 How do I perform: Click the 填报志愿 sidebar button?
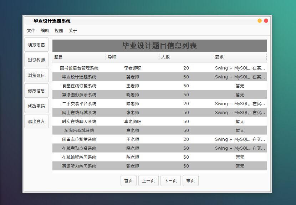coord(36,45)
